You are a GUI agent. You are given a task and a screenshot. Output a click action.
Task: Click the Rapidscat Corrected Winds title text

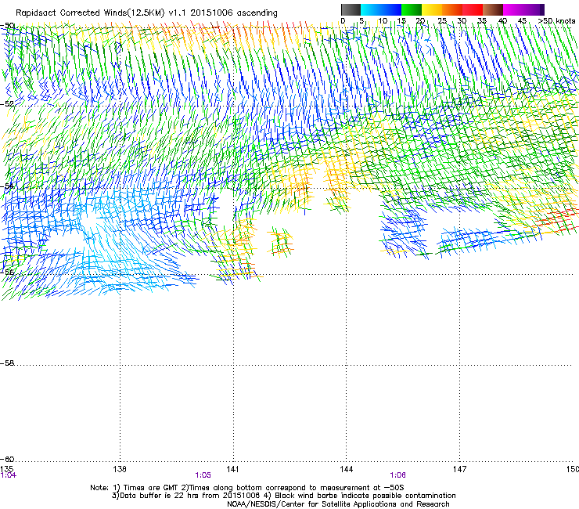[146, 13]
